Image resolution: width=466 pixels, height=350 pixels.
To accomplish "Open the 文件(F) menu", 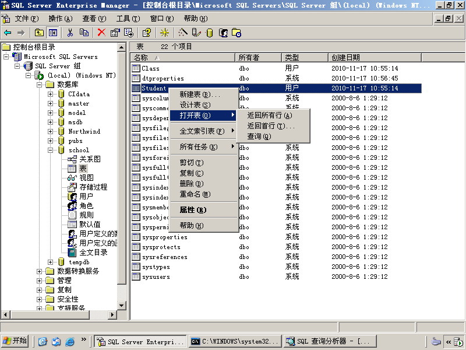I will (27, 19).
